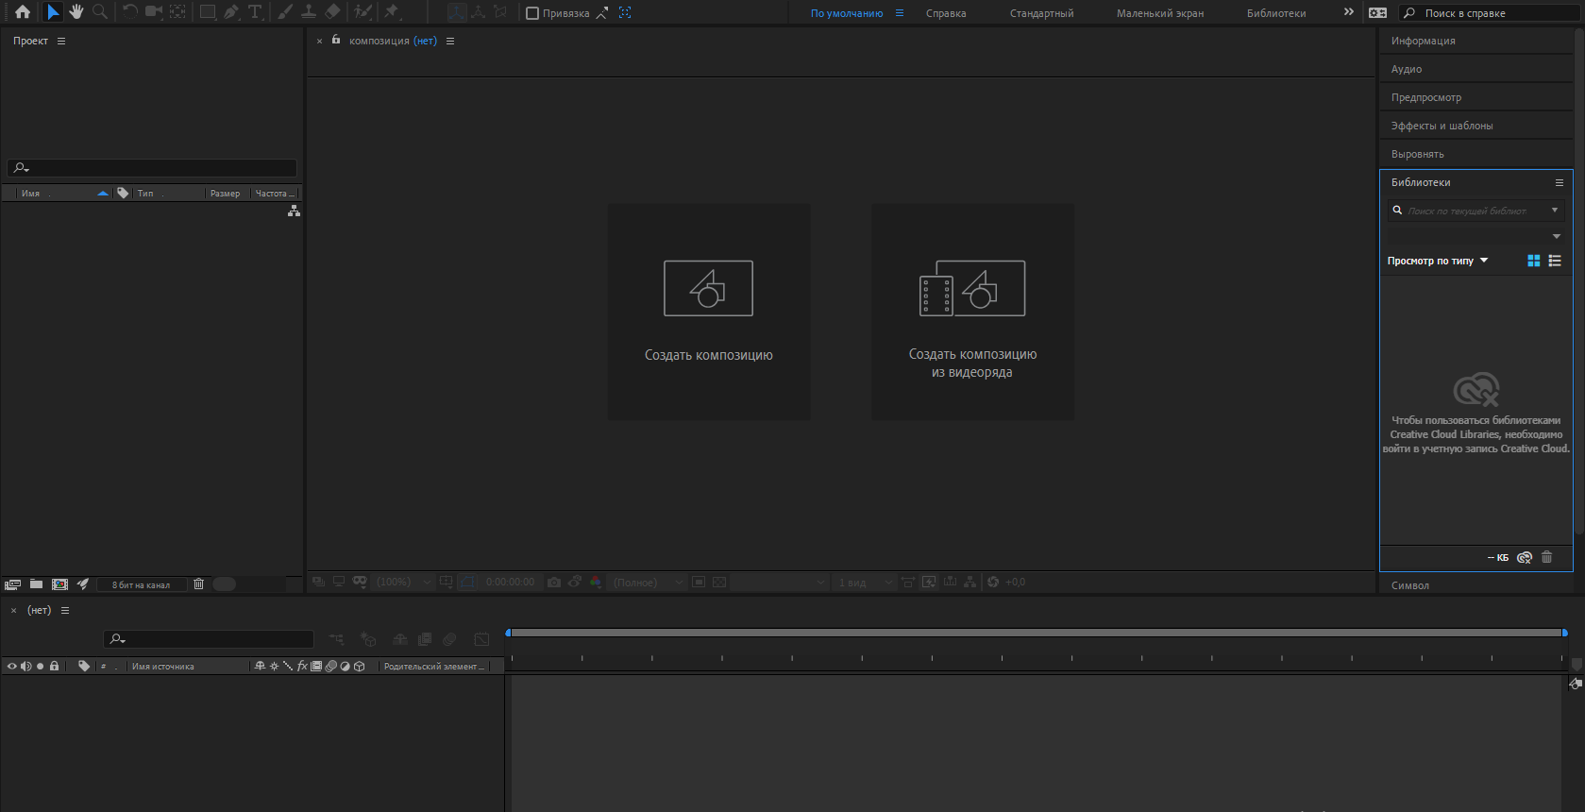Select the Brush tool
This screenshot has height=812, width=1585.
(x=285, y=12)
